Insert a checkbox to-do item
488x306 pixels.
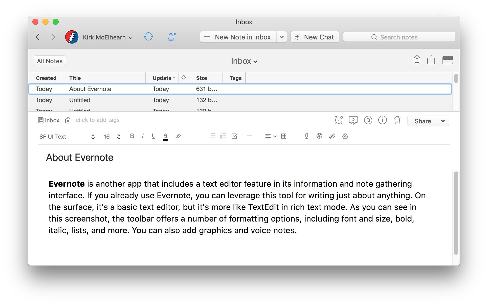(x=235, y=136)
